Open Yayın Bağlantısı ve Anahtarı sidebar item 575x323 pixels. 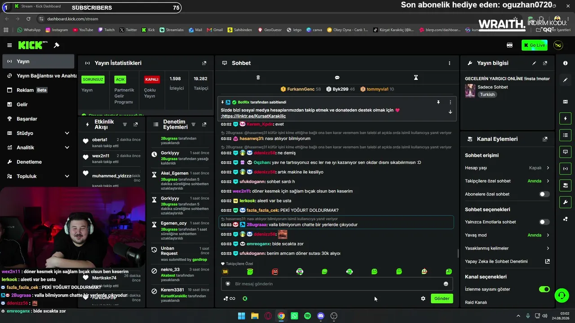click(38, 76)
